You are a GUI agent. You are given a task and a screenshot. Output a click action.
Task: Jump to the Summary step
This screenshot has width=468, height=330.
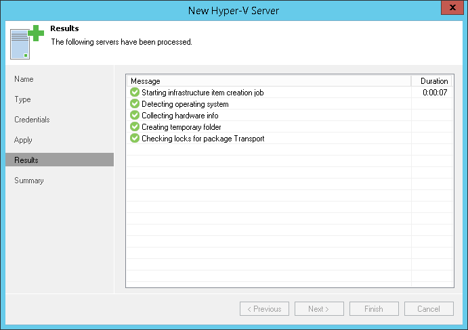29,181
